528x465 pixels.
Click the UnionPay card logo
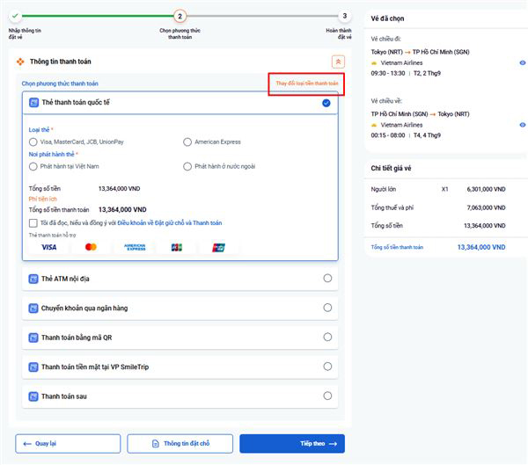click(219, 247)
